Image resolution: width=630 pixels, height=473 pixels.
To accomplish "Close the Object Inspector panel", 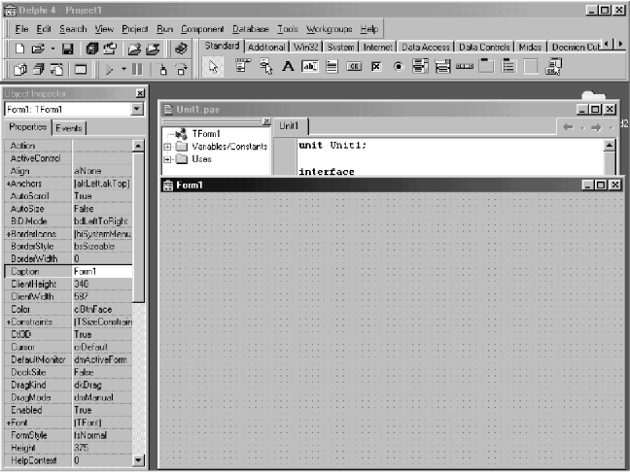I will coord(140,93).
